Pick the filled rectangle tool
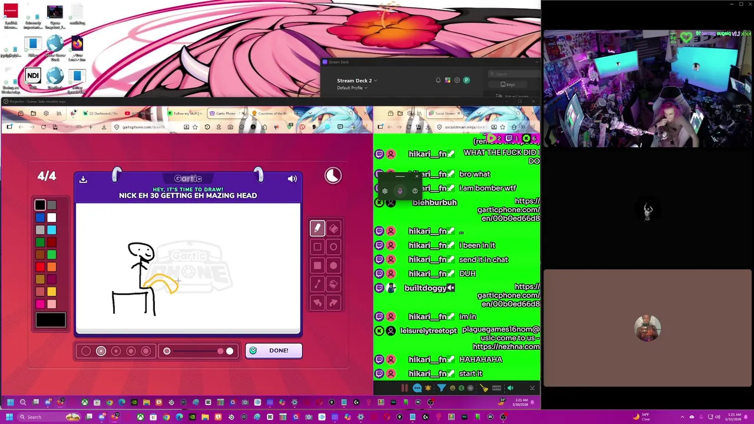This screenshot has width=754, height=424. pos(318,266)
